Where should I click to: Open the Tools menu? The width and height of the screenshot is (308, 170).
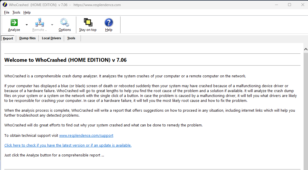coord(16,12)
